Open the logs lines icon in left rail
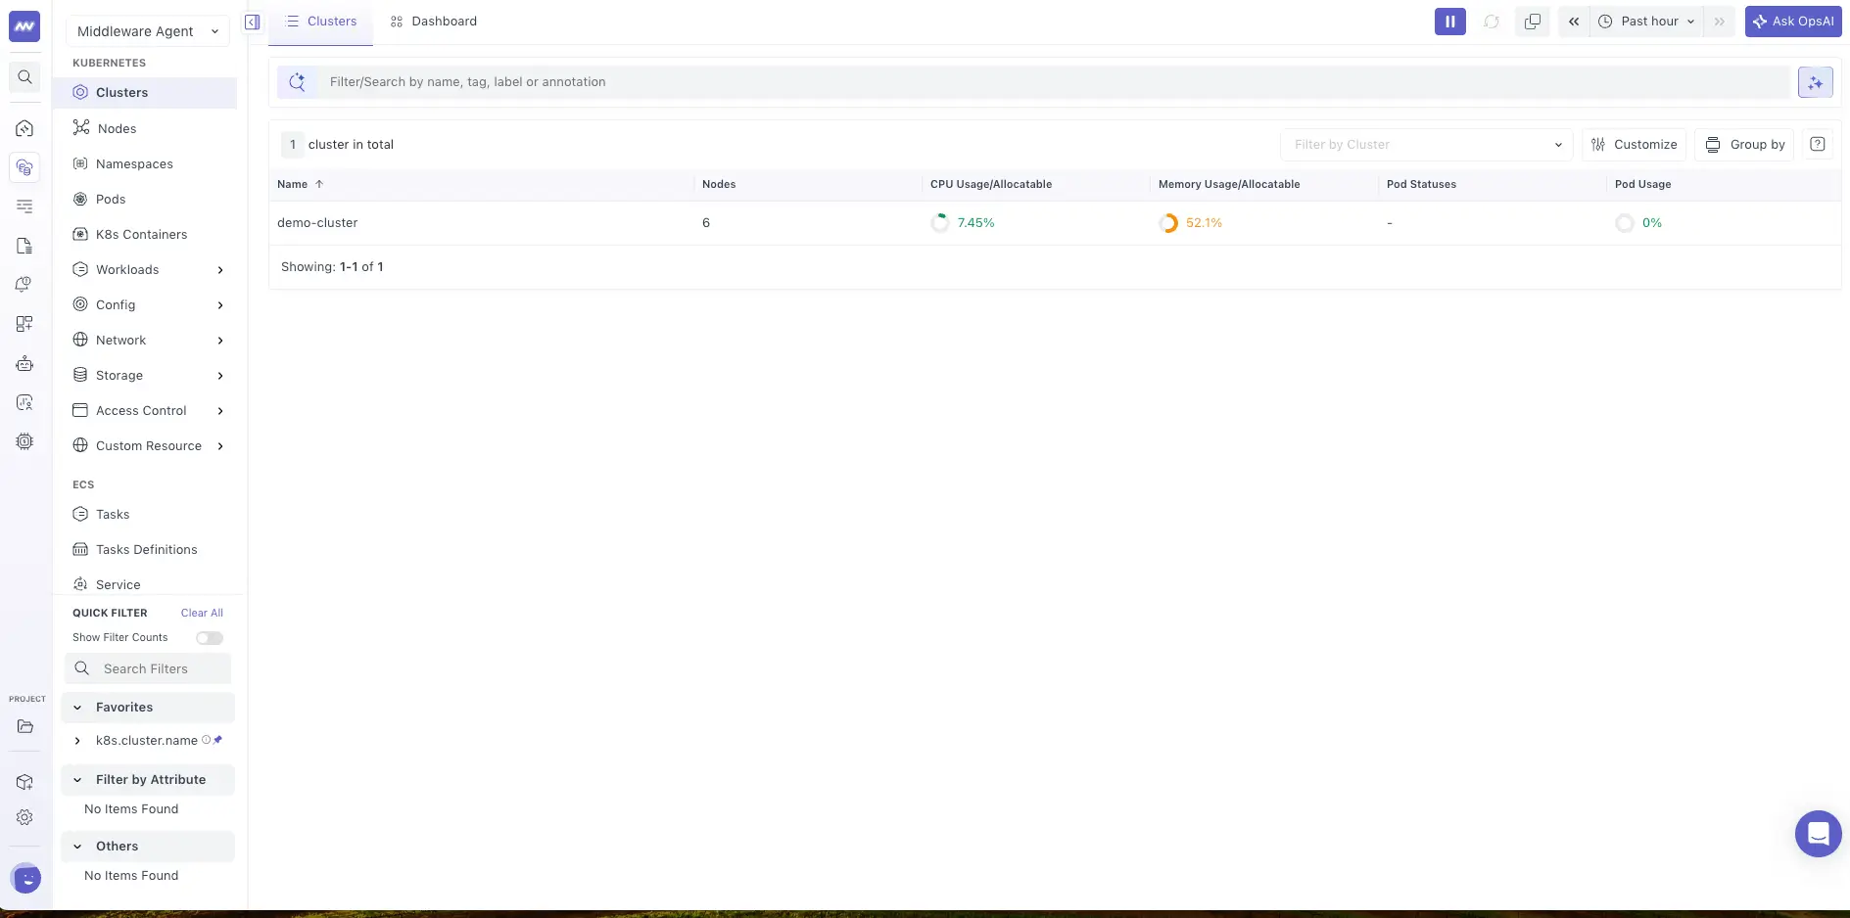 pyautogui.click(x=24, y=207)
